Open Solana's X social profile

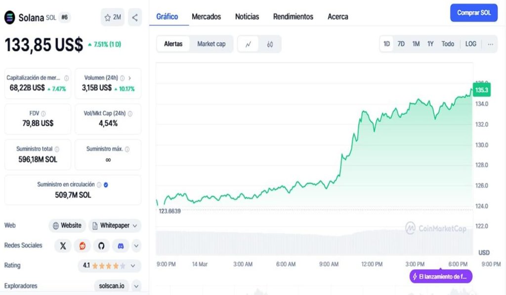tap(63, 246)
